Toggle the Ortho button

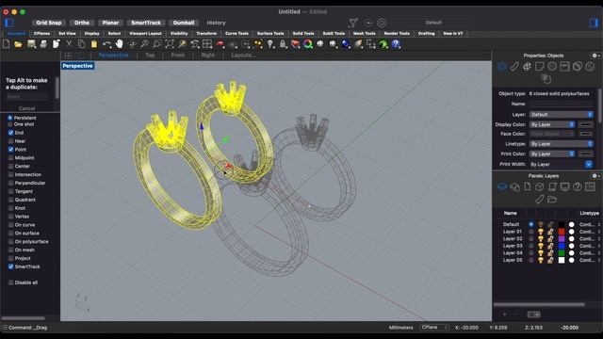pos(82,23)
